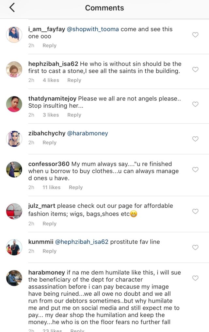The height and width of the screenshot is (332, 209).
Task: Open the @shopwith_tooma mention
Action: tap(93, 29)
